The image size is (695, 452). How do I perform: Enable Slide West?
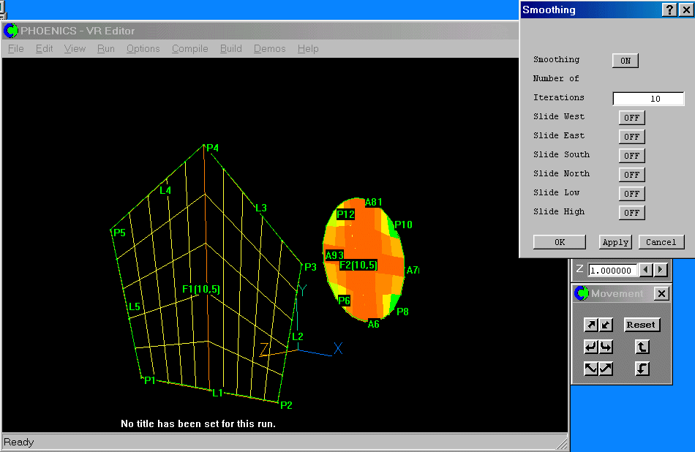click(x=631, y=117)
